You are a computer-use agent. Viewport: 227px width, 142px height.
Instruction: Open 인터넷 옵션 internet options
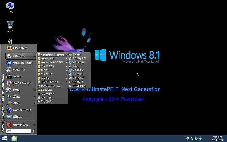click(79, 74)
